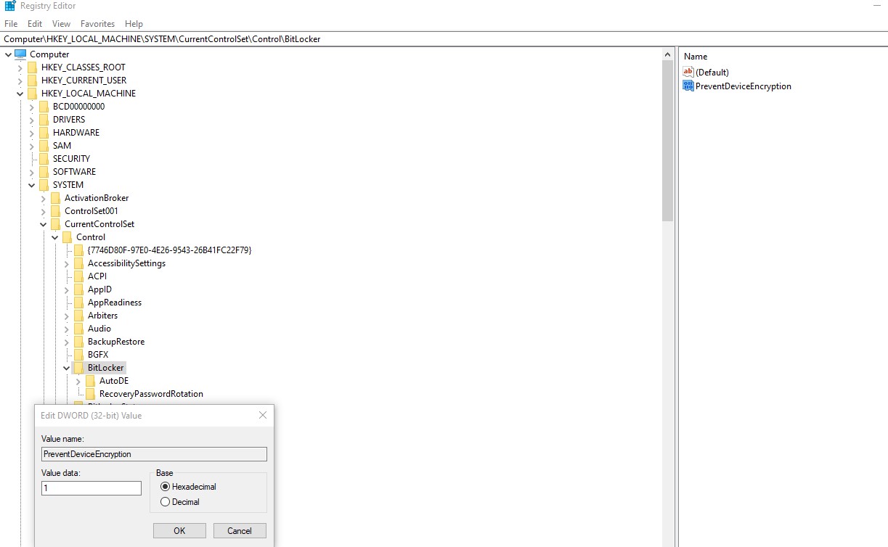
Task: Collapse the Computer root node
Action: click(8, 54)
